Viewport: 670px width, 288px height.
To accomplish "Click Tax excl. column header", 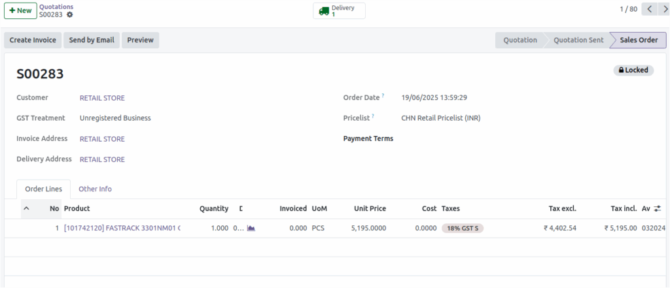I will click(562, 208).
